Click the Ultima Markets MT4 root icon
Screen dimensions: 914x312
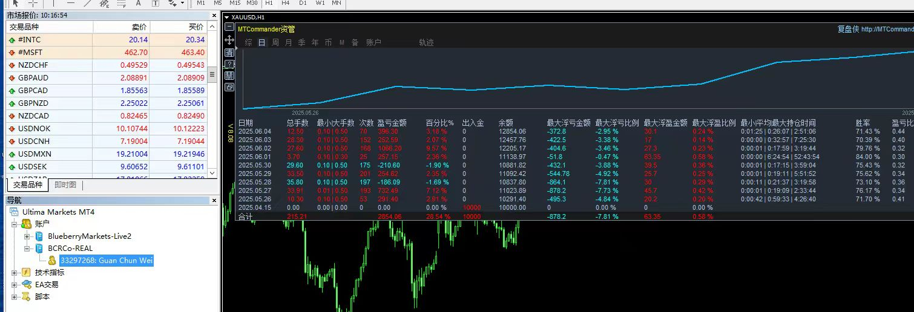pyautogui.click(x=14, y=212)
